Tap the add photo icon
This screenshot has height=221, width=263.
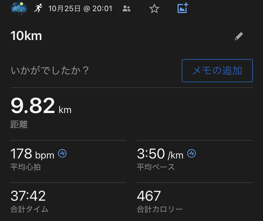coord(183,8)
